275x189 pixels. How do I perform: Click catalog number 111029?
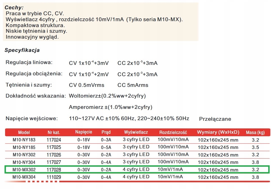pyautogui.click(x=54, y=177)
